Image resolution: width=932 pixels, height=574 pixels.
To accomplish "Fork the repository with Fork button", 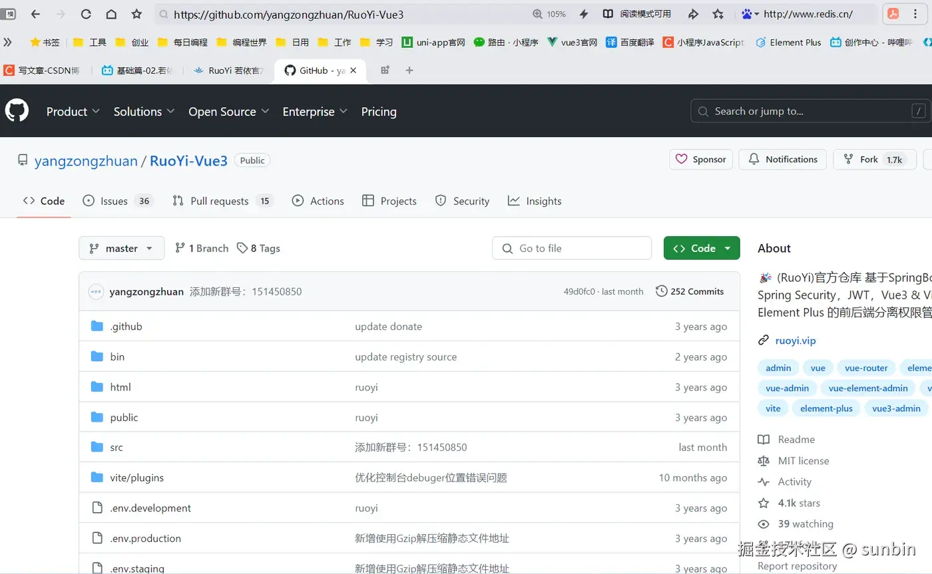I will click(x=874, y=160).
